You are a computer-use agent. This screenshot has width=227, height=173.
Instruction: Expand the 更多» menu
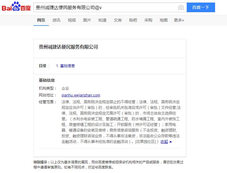tap(179, 20)
